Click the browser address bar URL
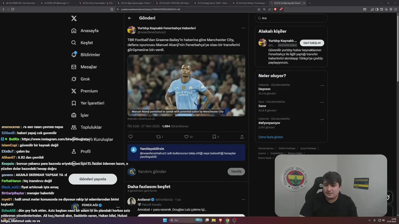399x224 pixels. 151,9
